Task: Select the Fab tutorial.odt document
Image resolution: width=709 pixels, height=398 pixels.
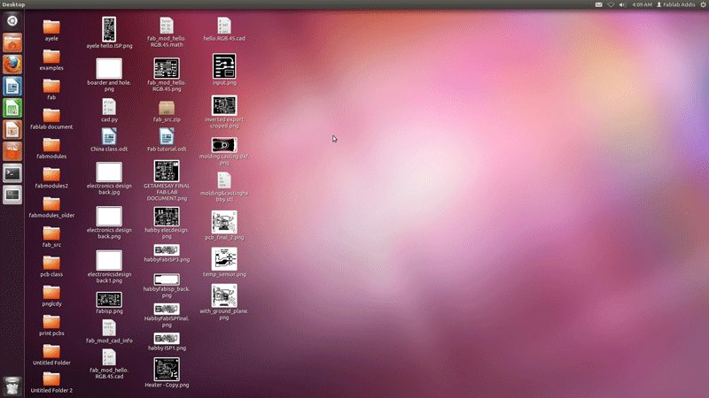Action: [x=167, y=137]
